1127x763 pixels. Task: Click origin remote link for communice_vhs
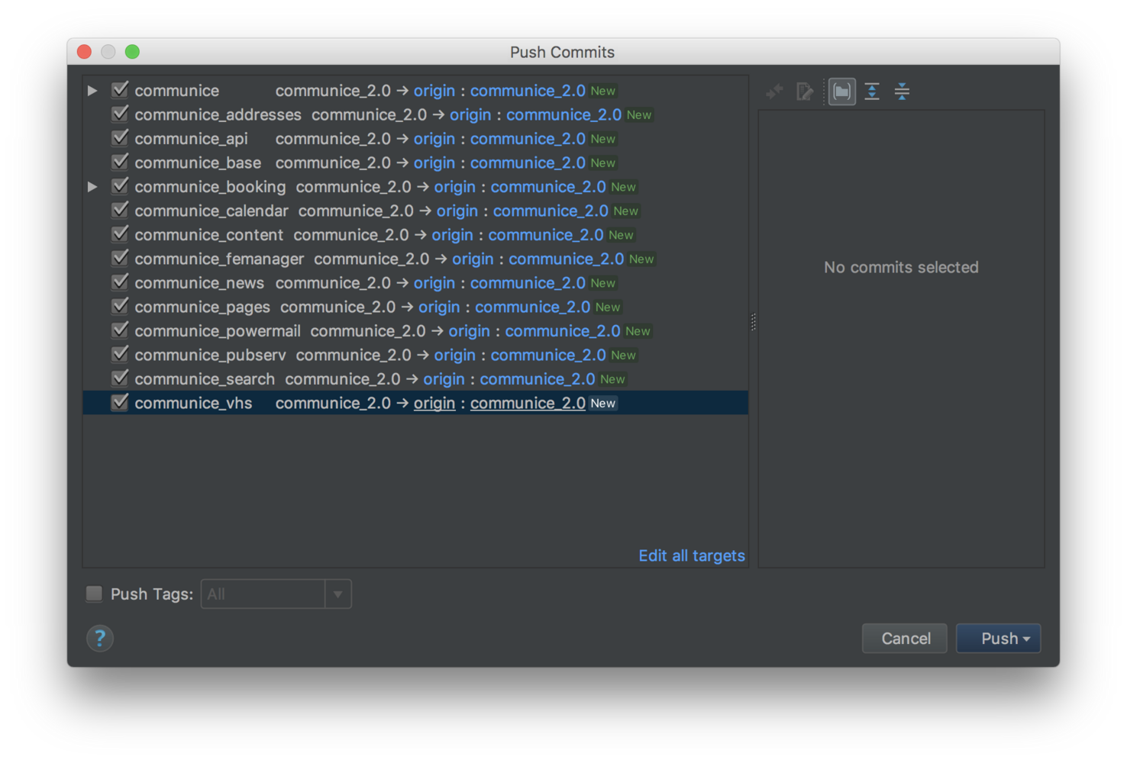pos(434,403)
